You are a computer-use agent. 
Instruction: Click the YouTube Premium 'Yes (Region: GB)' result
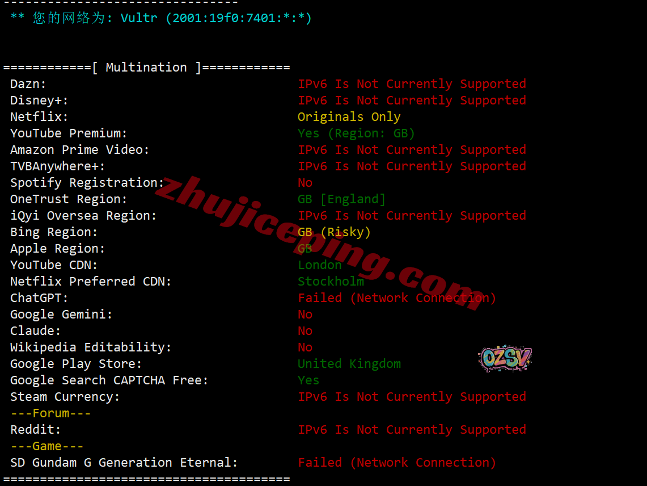click(x=356, y=133)
